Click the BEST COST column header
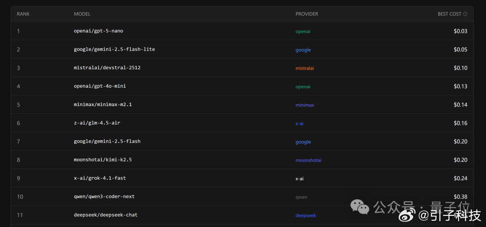 (450, 14)
